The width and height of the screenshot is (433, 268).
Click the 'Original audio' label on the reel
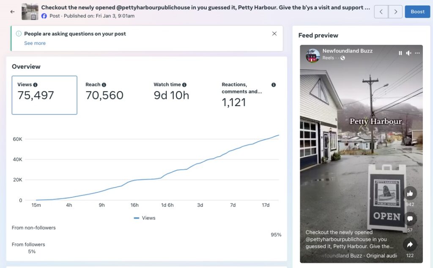coord(382,256)
